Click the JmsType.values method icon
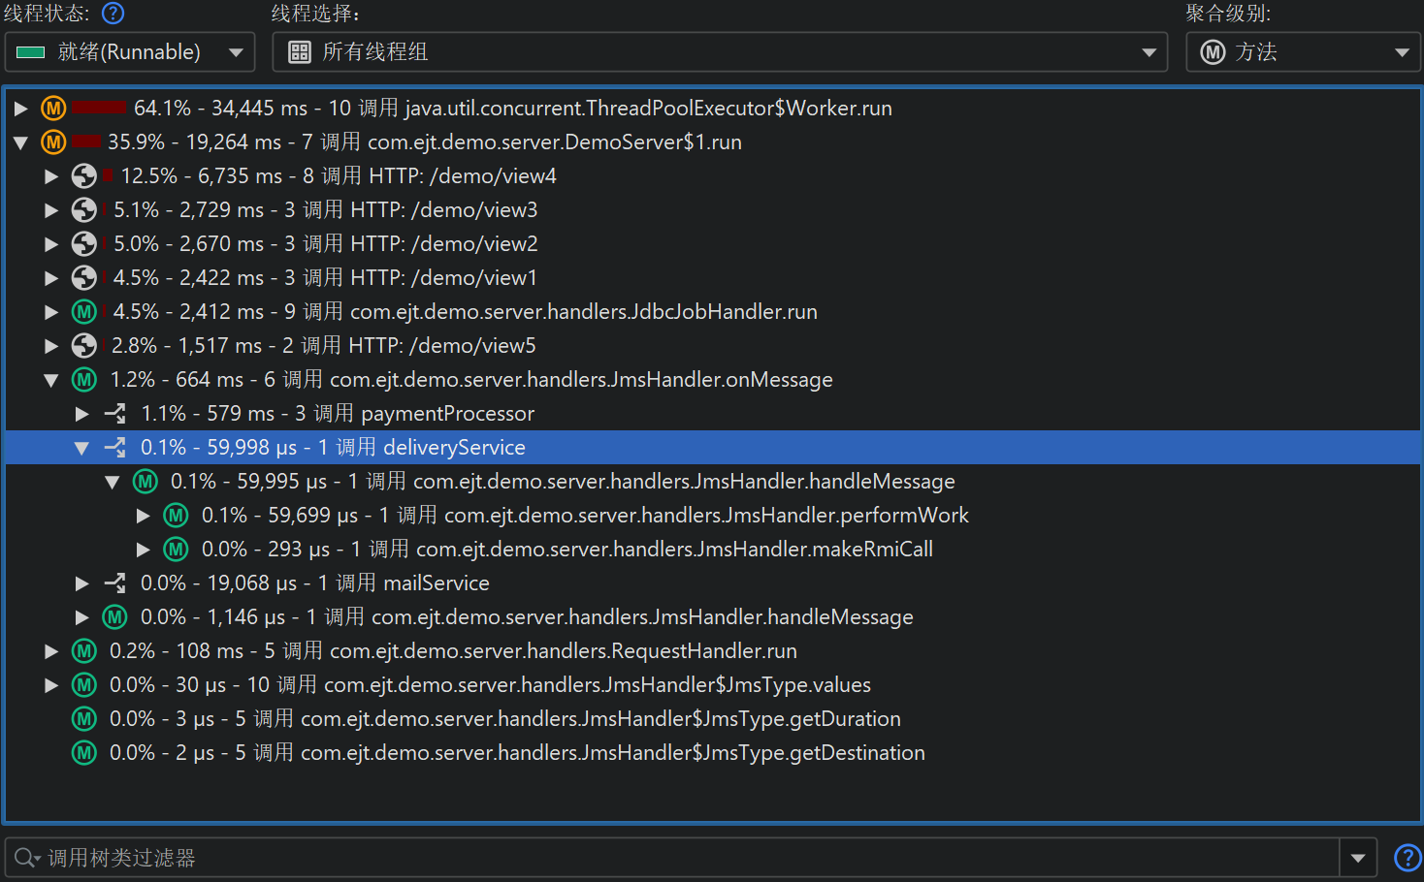 tap(84, 685)
